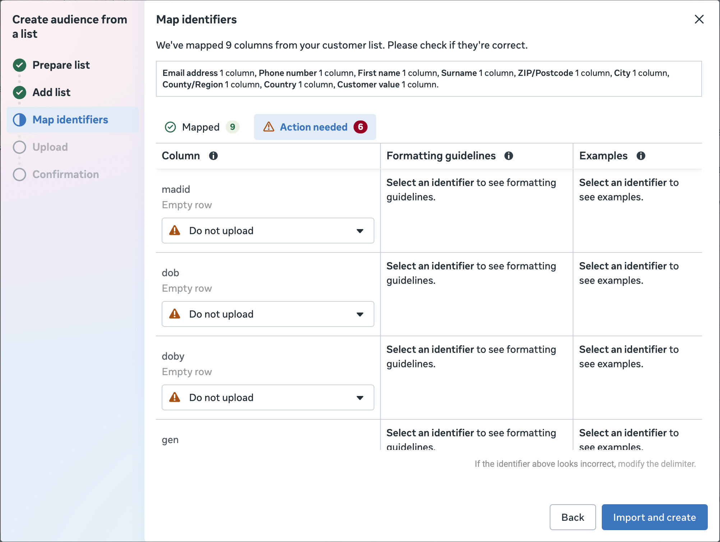This screenshot has width=720, height=542.
Task: Click the warning icon in doby dropdown
Action: tap(175, 397)
